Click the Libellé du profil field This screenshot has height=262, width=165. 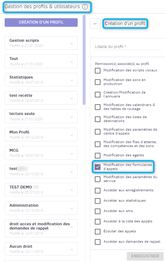coord(128,47)
